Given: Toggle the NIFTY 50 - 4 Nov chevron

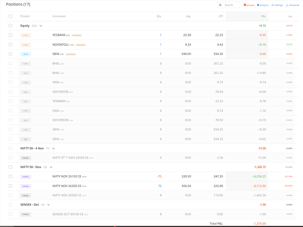Looking at the screenshot, I should (x=53, y=148).
